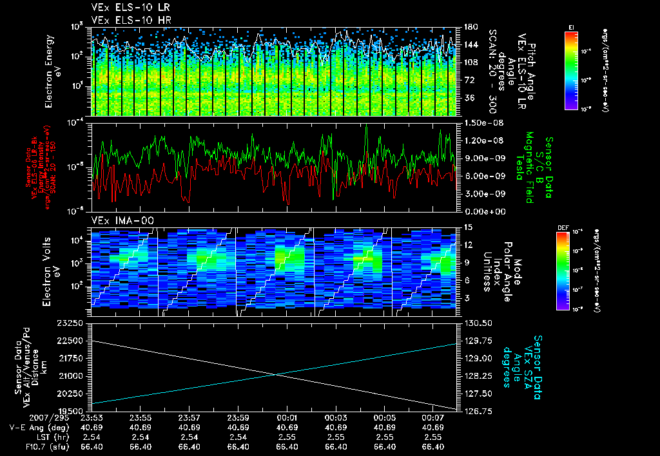Screen dimensions: 660x456
Task: Click the 126.75 SZA axis value
Action: coord(478,412)
